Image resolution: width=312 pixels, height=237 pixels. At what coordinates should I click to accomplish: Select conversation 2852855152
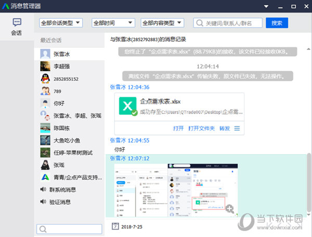[x=70, y=79]
